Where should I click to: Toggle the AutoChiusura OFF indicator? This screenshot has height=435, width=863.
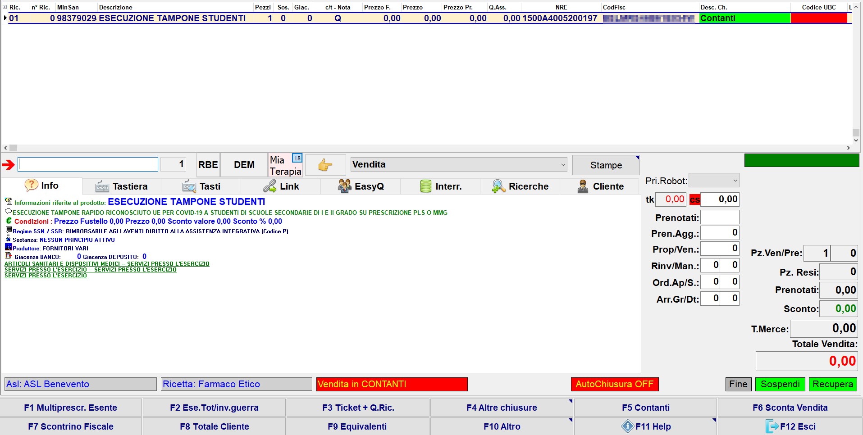(614, 384)
